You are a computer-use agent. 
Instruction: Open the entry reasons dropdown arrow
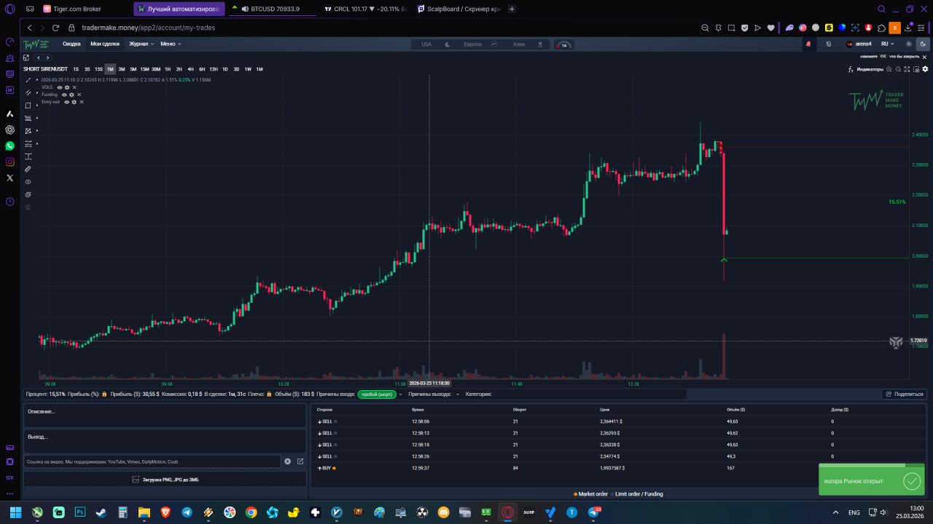click(400, 394)
